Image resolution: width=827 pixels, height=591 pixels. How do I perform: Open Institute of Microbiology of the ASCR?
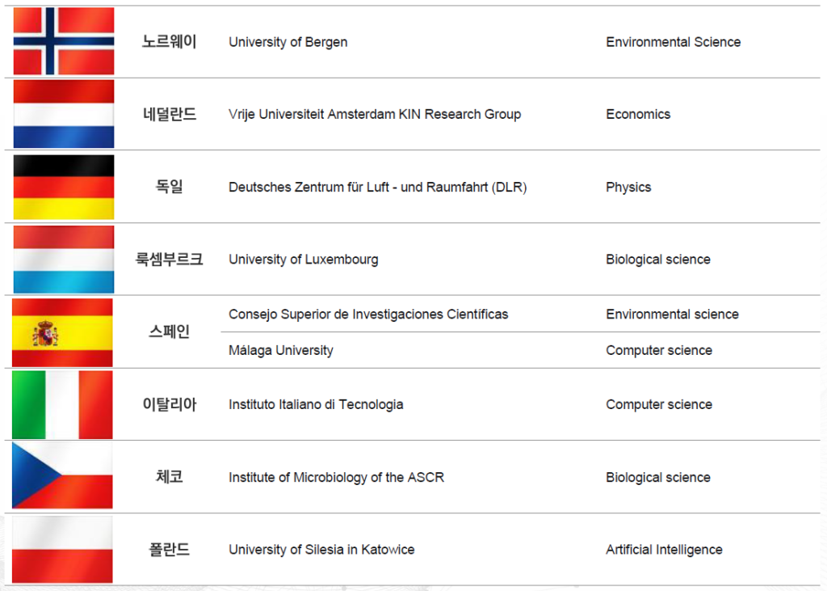(x=337, y=478)
